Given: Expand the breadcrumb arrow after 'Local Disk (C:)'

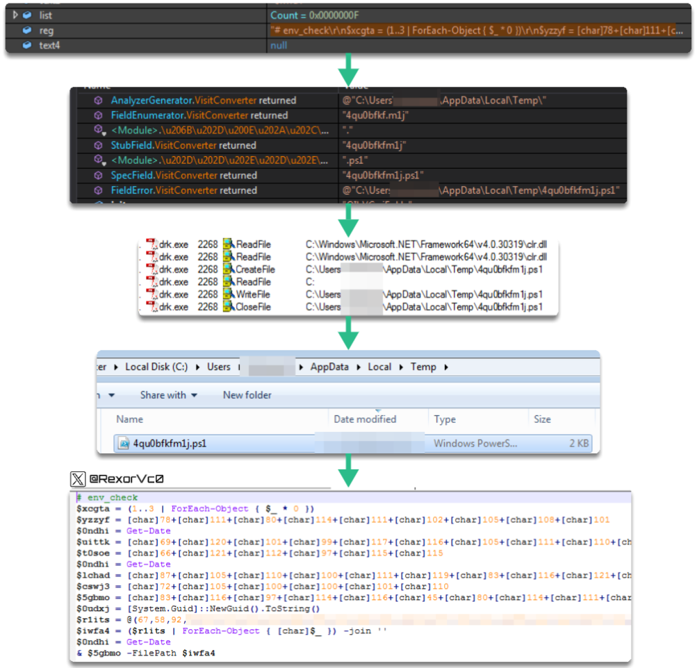Looking at the screenshot, I should pyautogui.click(x=197, y=367).
